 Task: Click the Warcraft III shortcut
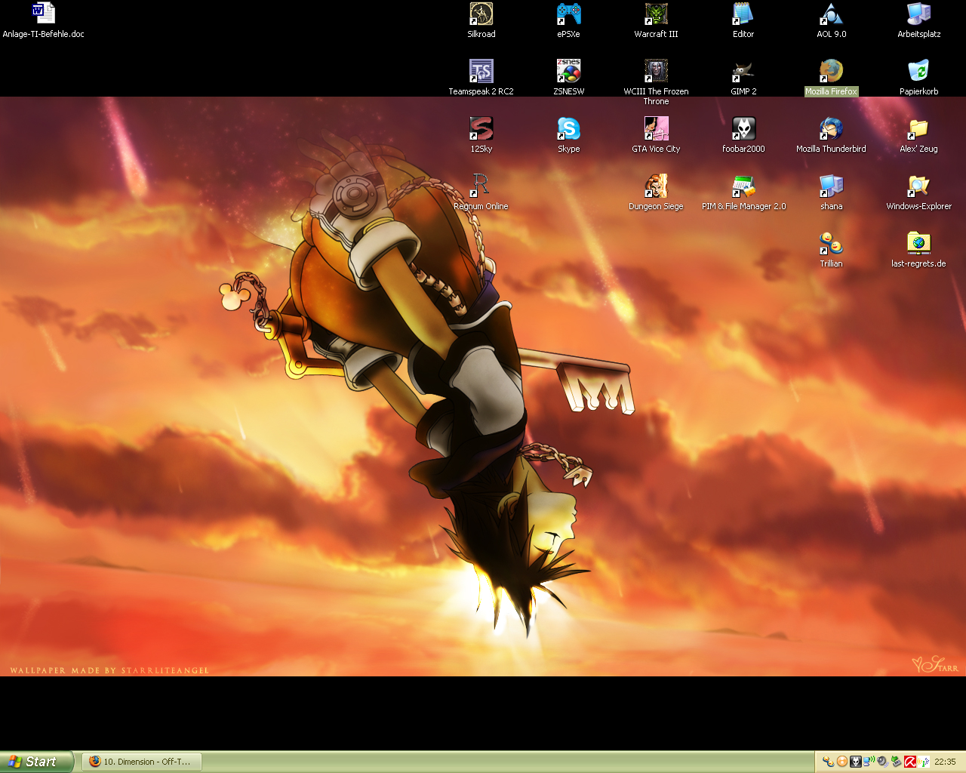click(x=656, y=14)
